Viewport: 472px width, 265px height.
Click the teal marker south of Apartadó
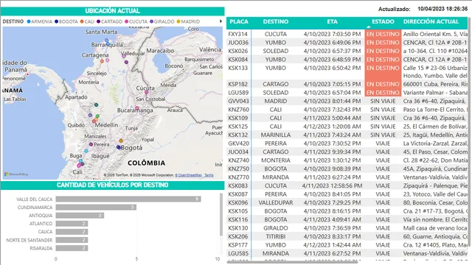(x=97, y=105)
